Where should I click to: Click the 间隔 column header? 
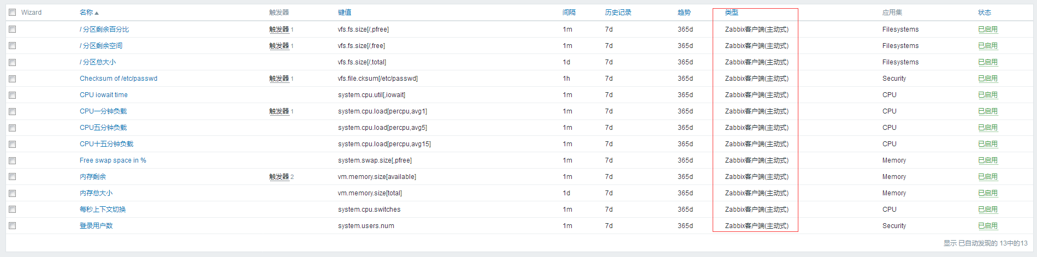pos(568,13)
